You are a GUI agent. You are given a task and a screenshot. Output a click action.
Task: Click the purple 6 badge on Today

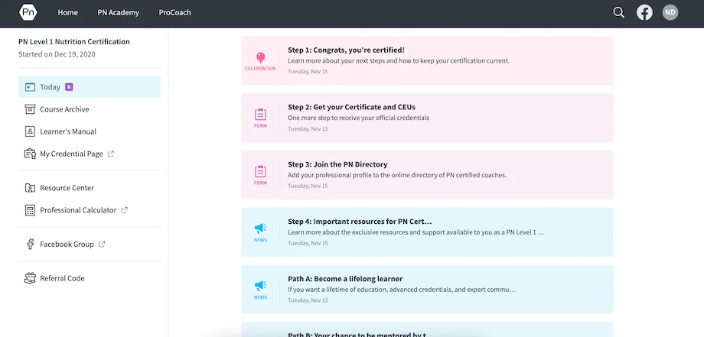tap(69, 87)
